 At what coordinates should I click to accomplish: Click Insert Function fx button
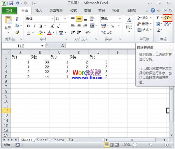tap(62, 46)
